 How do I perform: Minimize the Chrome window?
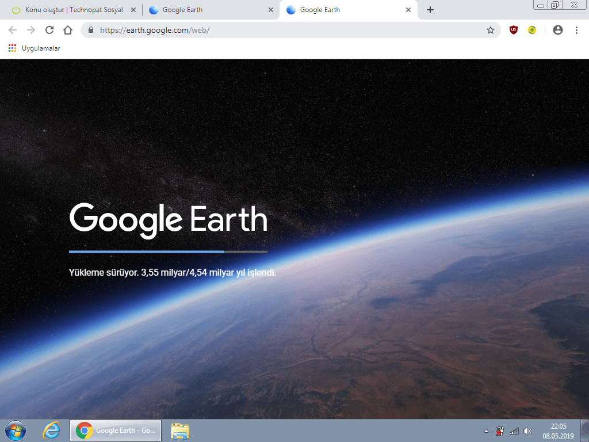[541, 5]
